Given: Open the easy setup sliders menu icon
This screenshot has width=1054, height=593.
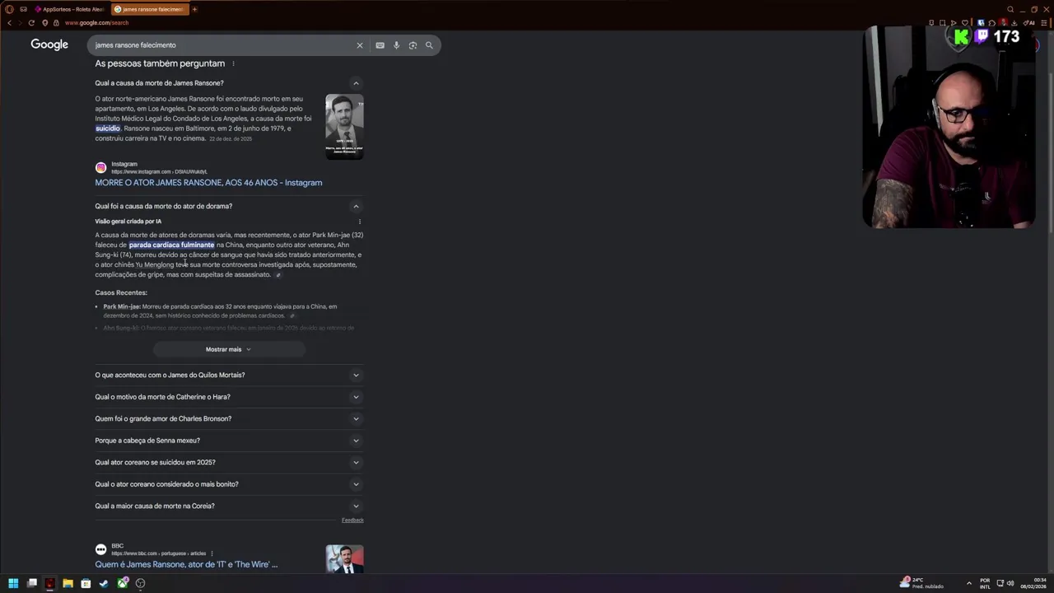Looking at the screenshot, I should (1043, 23).
